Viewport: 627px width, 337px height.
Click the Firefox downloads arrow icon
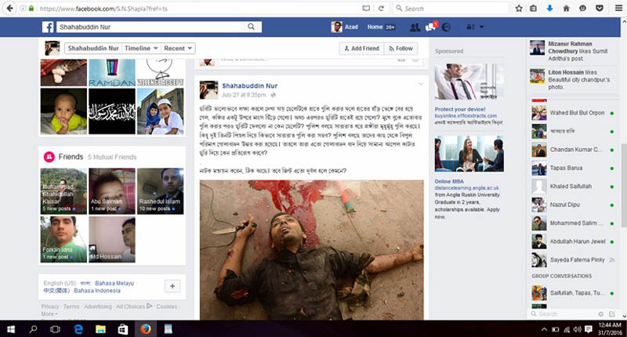pos(549,8)
